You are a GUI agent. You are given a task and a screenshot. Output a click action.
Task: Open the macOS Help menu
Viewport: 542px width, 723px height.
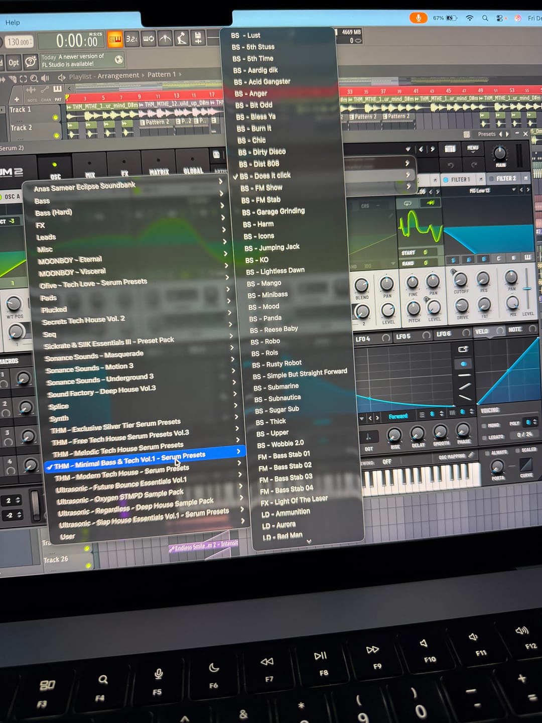(x=13, y=23)
